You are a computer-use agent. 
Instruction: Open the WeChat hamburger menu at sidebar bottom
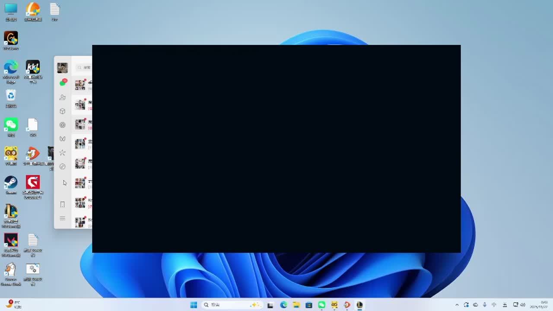click(63, 219)
